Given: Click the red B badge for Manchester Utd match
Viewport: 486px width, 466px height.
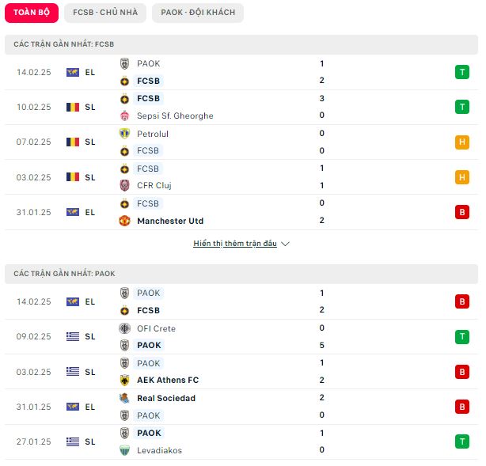Looking at the screenshot, I should point(462,213).
